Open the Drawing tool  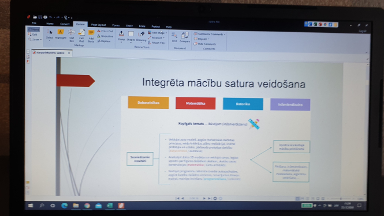[141, 37]
